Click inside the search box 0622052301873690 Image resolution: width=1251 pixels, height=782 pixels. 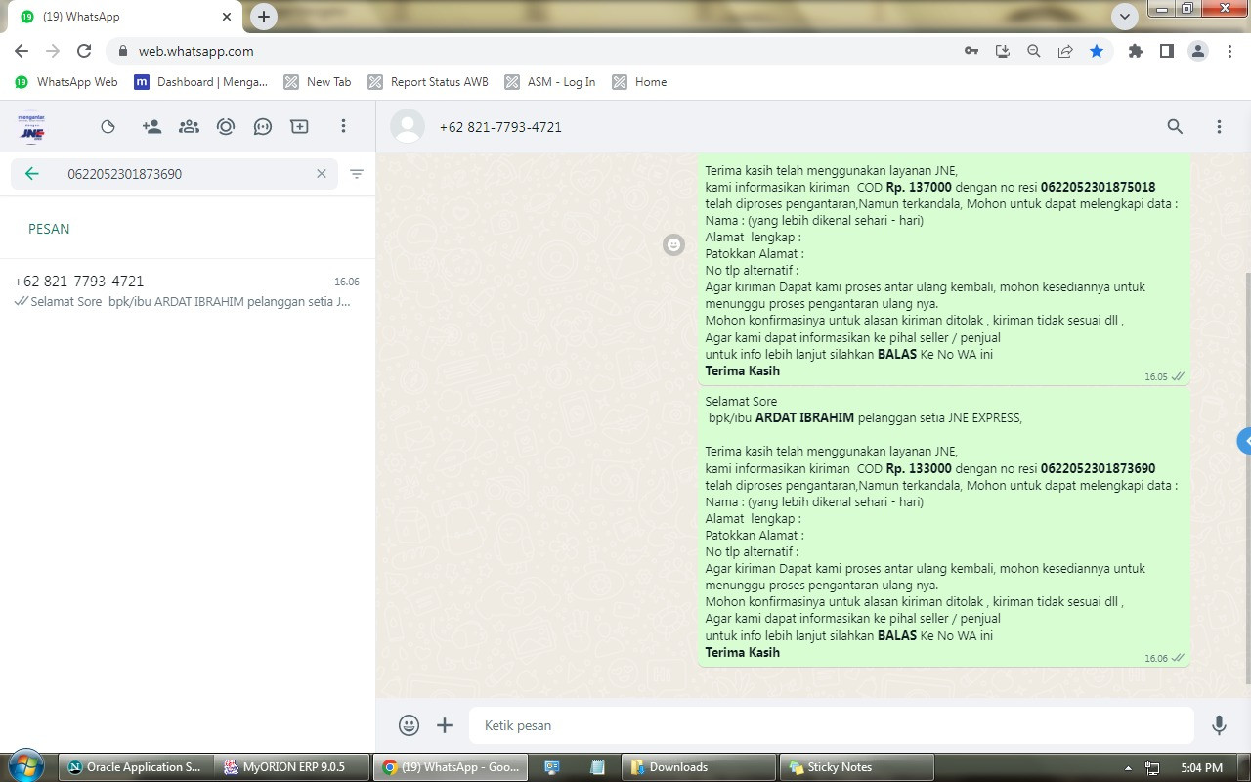(174, 174)
